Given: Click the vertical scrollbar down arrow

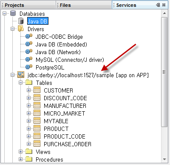Looking at the screenshot, I should click(x=164, y=159).
